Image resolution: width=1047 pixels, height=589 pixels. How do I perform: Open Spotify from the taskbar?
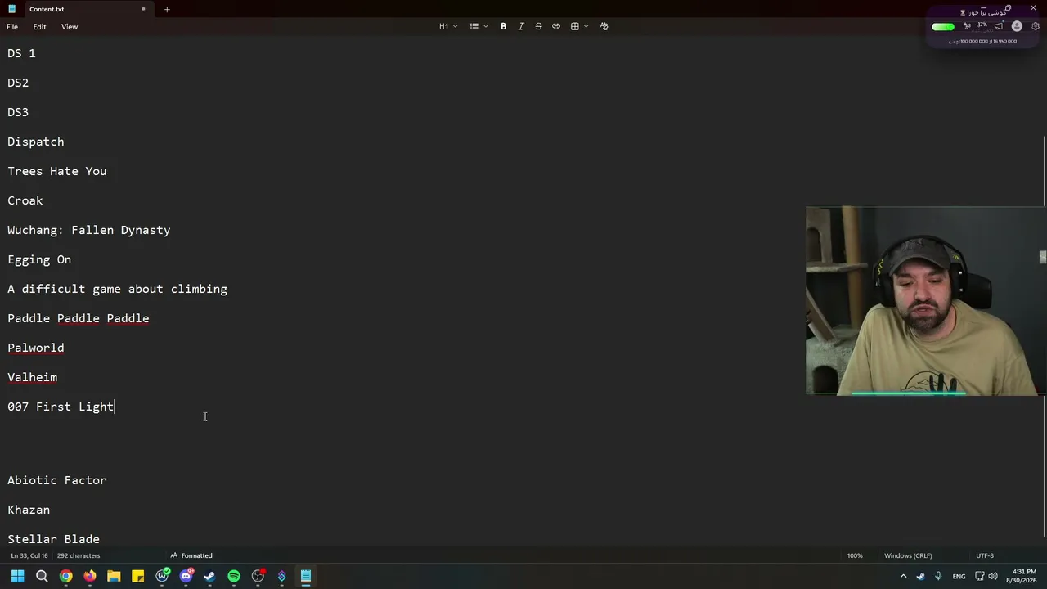[234, 576]
